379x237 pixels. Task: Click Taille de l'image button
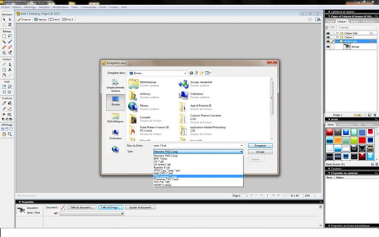coord(111,208)
